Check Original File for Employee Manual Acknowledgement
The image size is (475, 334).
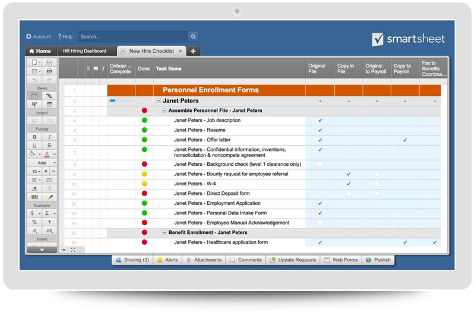coord(320,223)
